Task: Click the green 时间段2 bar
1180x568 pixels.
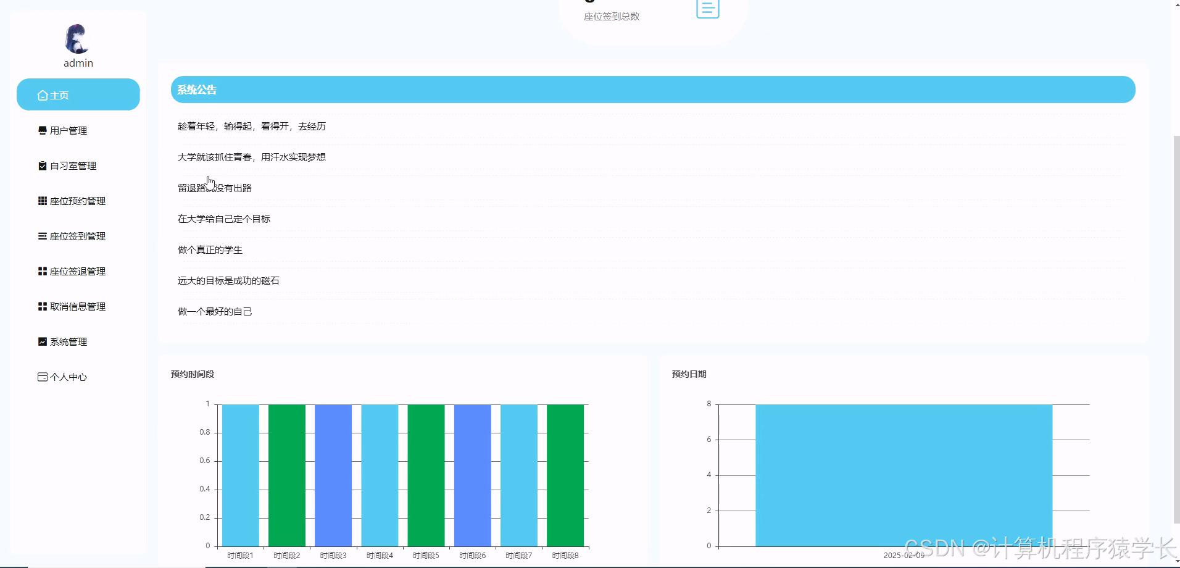Action: point(287,475)
